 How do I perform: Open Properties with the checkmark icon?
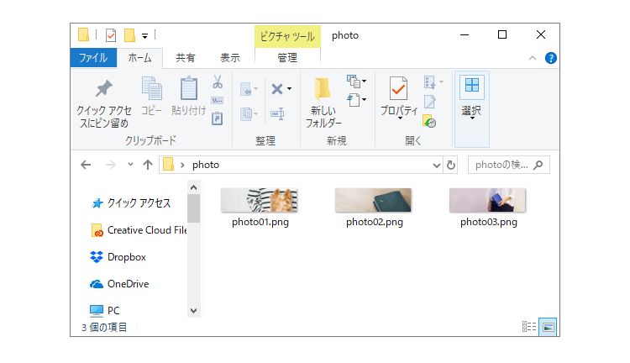398,88
